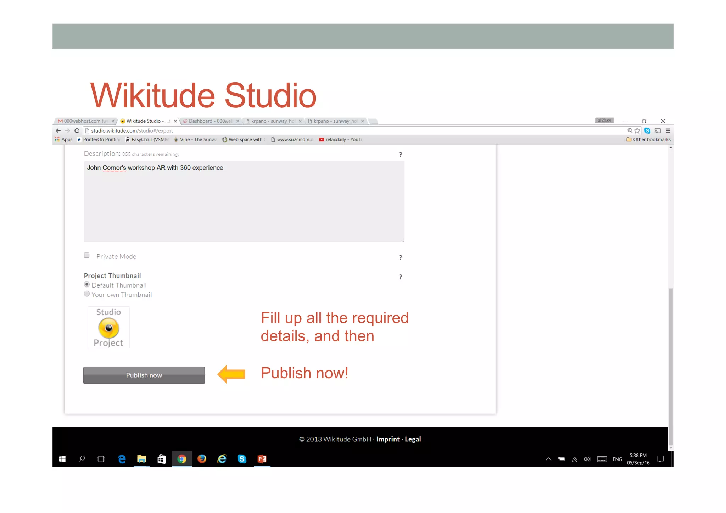Open help for Project Thumbnail

click(x=401, y=277)
